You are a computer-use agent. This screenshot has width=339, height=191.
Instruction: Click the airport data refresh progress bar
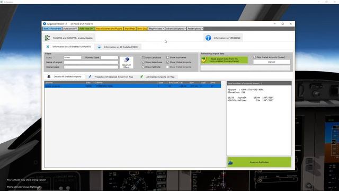click(x=245, y=68)
